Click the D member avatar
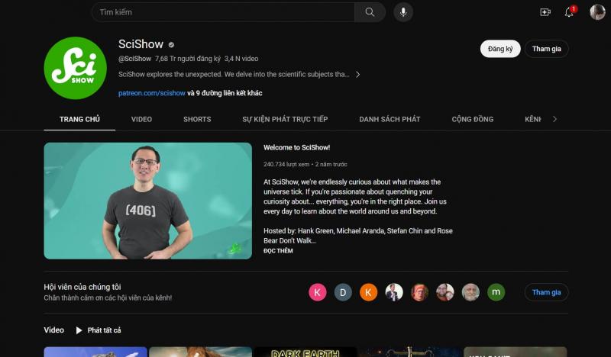Viewport: 611px width, 357px height. [343, 292]
